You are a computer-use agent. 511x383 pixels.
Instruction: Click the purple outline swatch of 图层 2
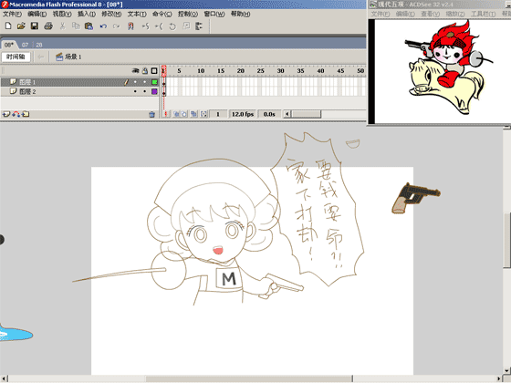pos(154,92)
